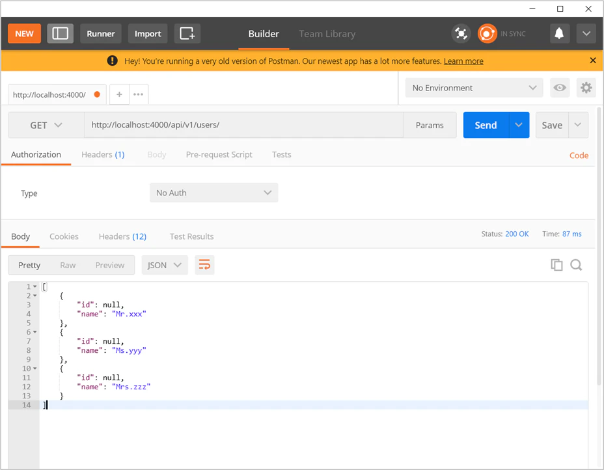Expand the Send options arrow
The height and width of the screenshot is (470, 604).
click(x=519, y=125)
